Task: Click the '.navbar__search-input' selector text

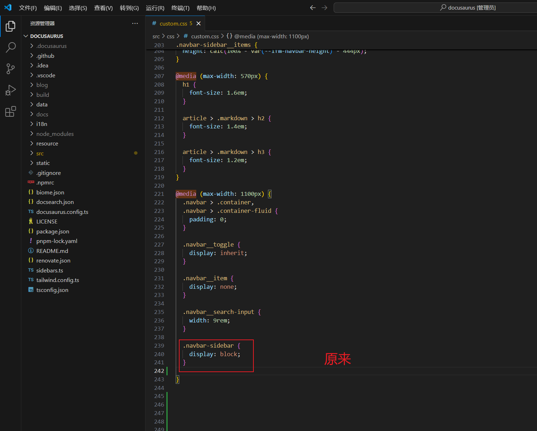Action: (x=219, y=312)
